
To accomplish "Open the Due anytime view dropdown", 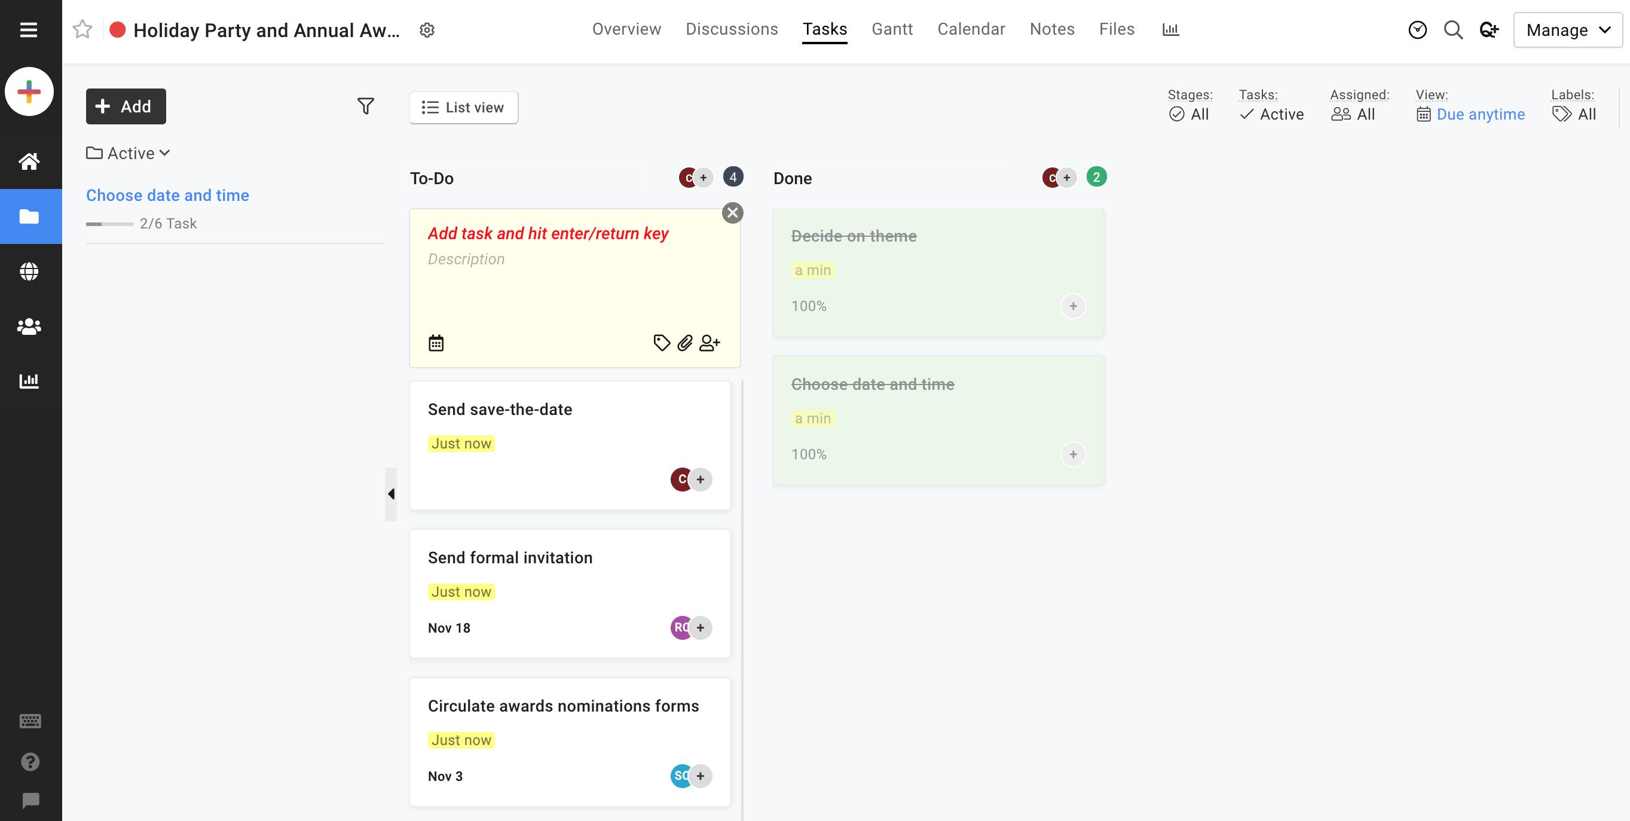I will tap(1470, 114).
